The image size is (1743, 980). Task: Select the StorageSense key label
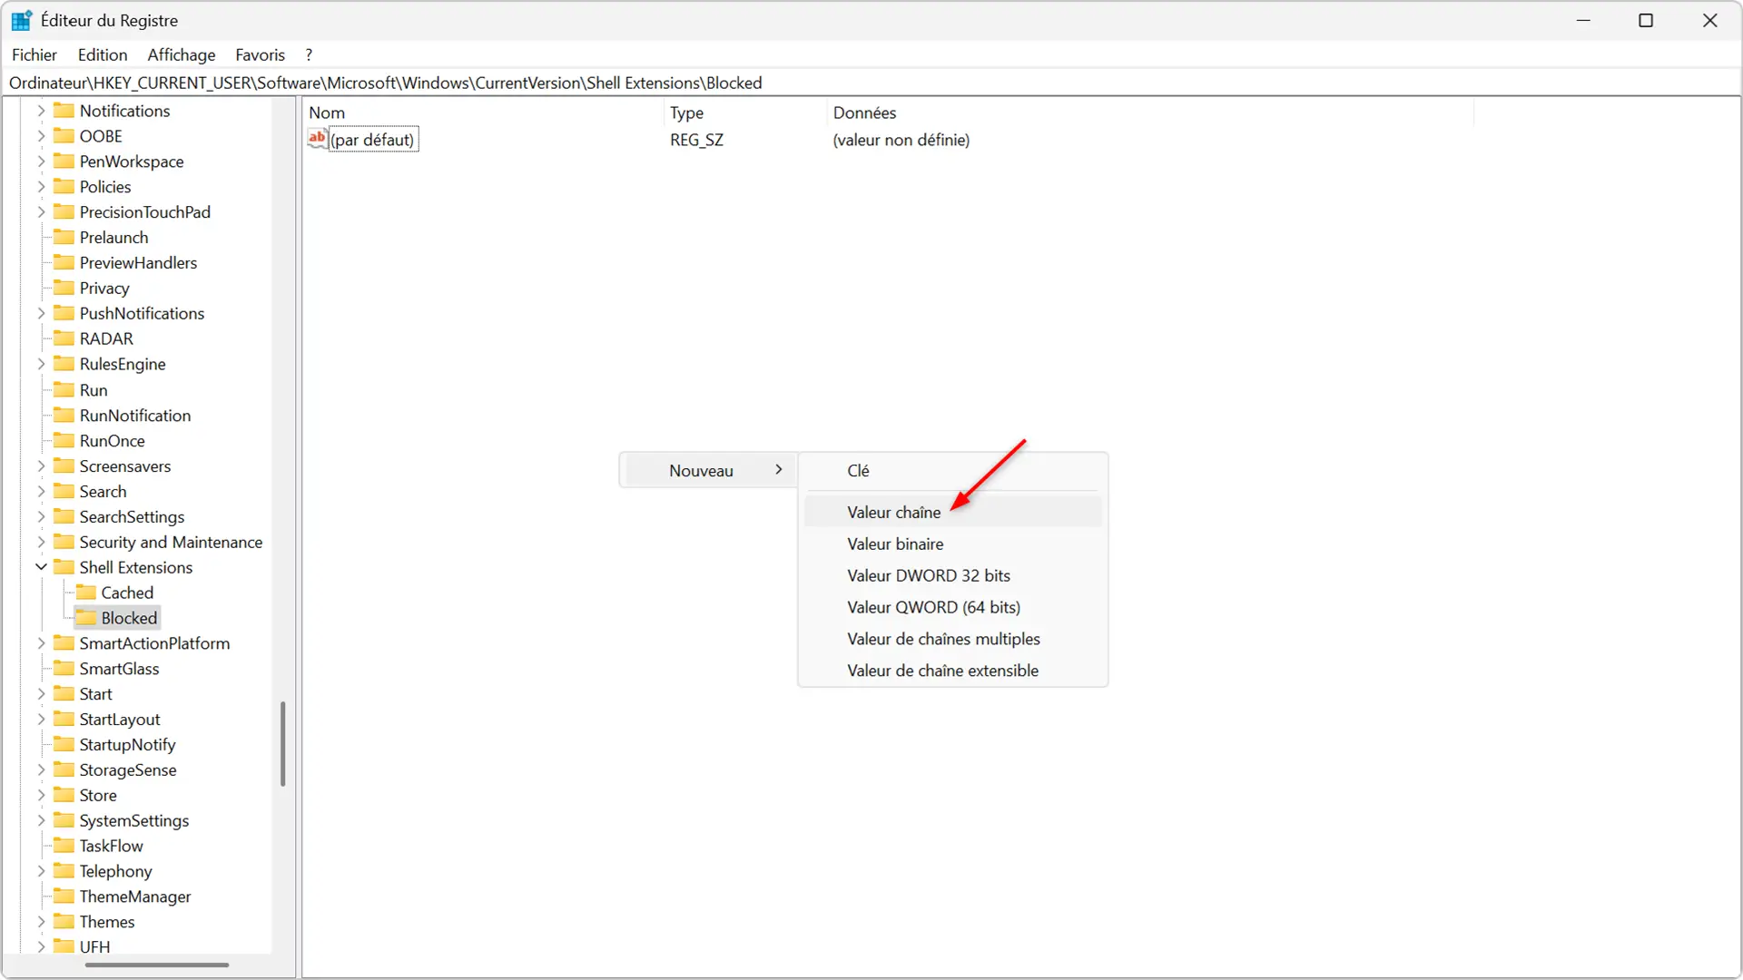pos(128,770)
